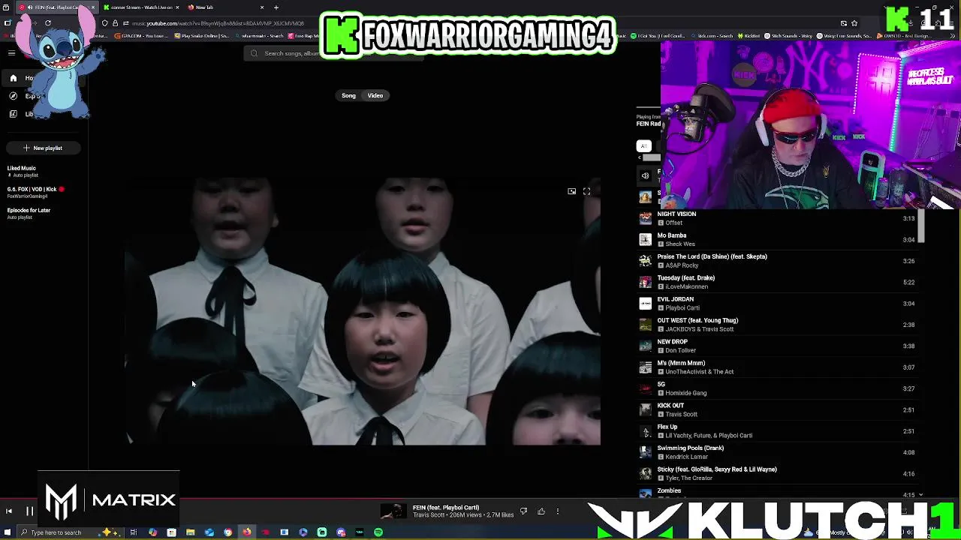This screenshot has height=540, width=961.
Task: Bookmark page with the star icon
Action: [854, 23]
